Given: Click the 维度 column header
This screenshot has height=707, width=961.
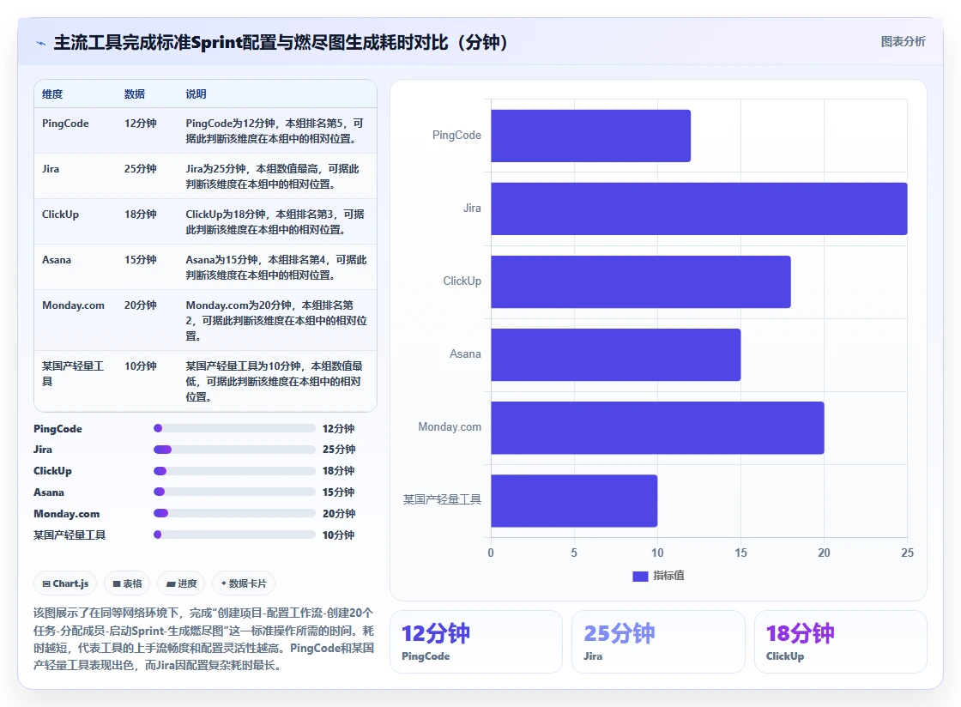Looking at the screenshot, I should click(x=52, y=94).
